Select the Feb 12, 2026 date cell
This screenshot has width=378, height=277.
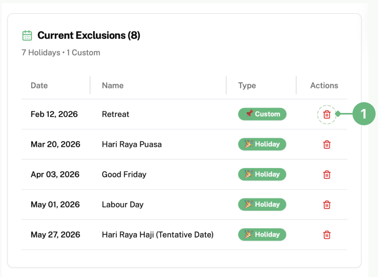[x=54, y=114]
